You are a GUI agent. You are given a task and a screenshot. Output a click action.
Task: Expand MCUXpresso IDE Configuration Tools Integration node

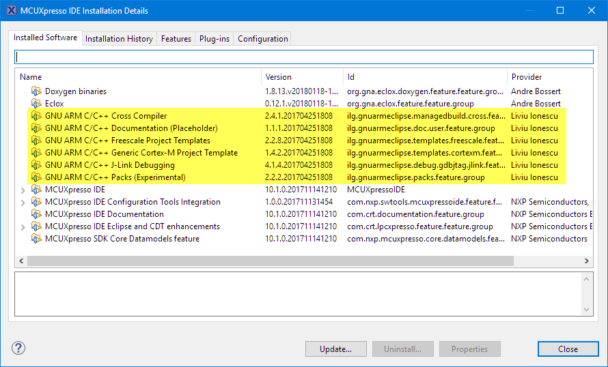point(23,203)
